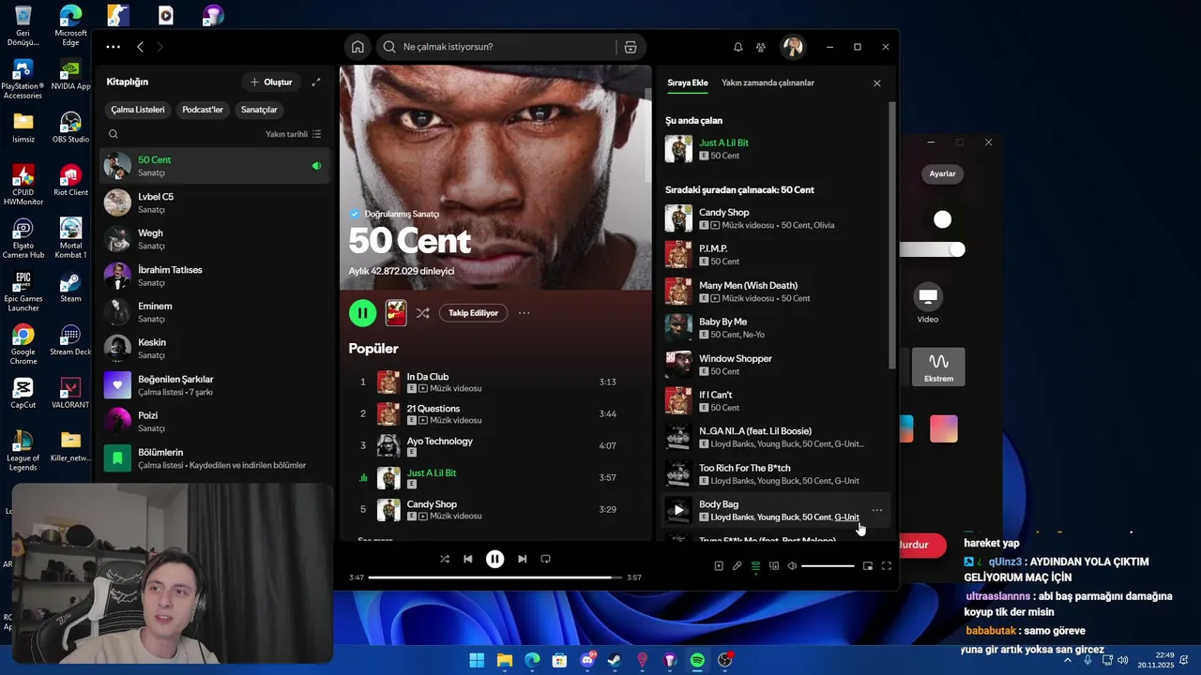The width and height of the screenshot is (1201, 675).
Task: Seek within the song progress bar
Action: [x=494, y=577]
